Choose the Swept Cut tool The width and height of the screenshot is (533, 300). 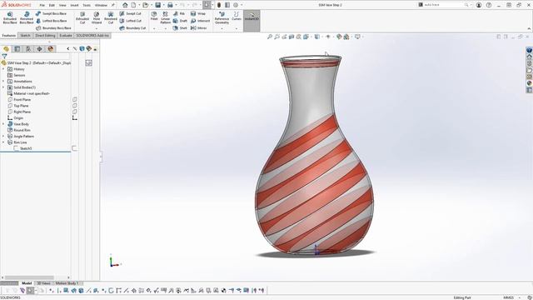(x=130, y=13)
